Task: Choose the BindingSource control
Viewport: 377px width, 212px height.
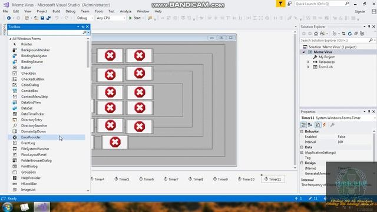Action: pos(32,62)
